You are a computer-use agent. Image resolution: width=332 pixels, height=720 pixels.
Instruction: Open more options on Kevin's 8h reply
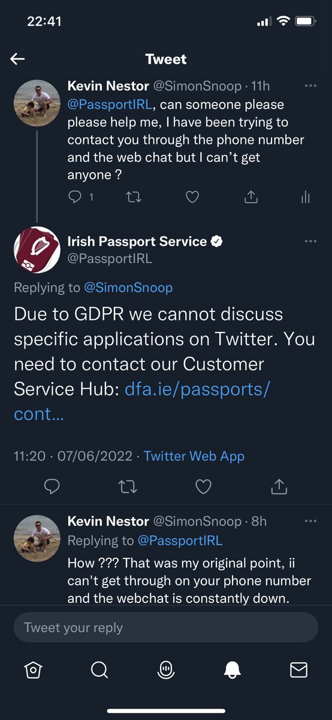(310, 521)
